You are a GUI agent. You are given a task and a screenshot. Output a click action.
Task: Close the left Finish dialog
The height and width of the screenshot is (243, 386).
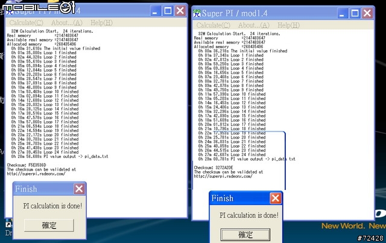79,189
